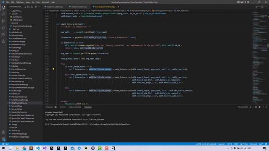Viewport: 269px width, 151px height.
Task: Open the Testing flask view
Action: (x=3, y=41)
